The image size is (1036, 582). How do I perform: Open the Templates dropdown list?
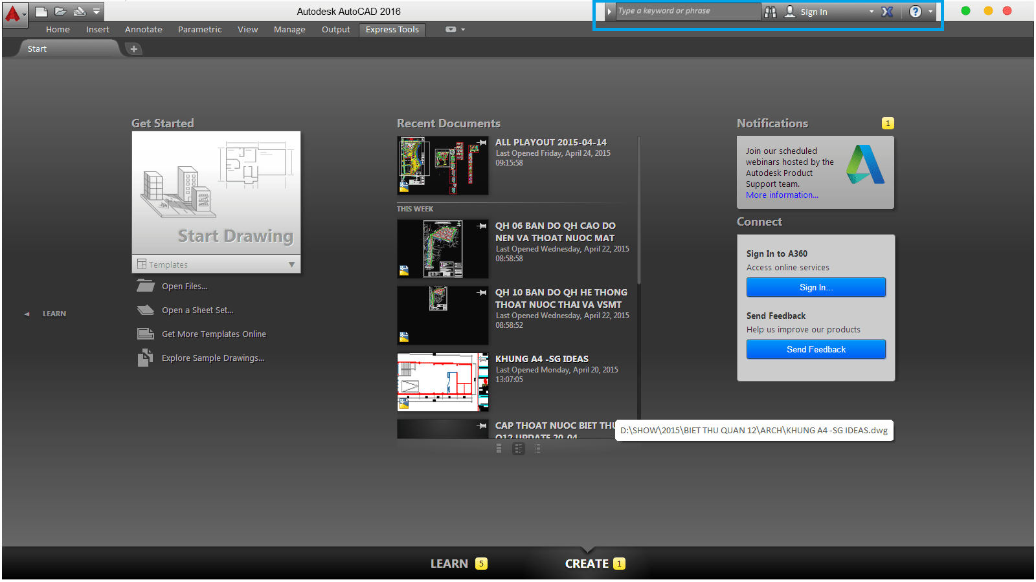(216, 264)
